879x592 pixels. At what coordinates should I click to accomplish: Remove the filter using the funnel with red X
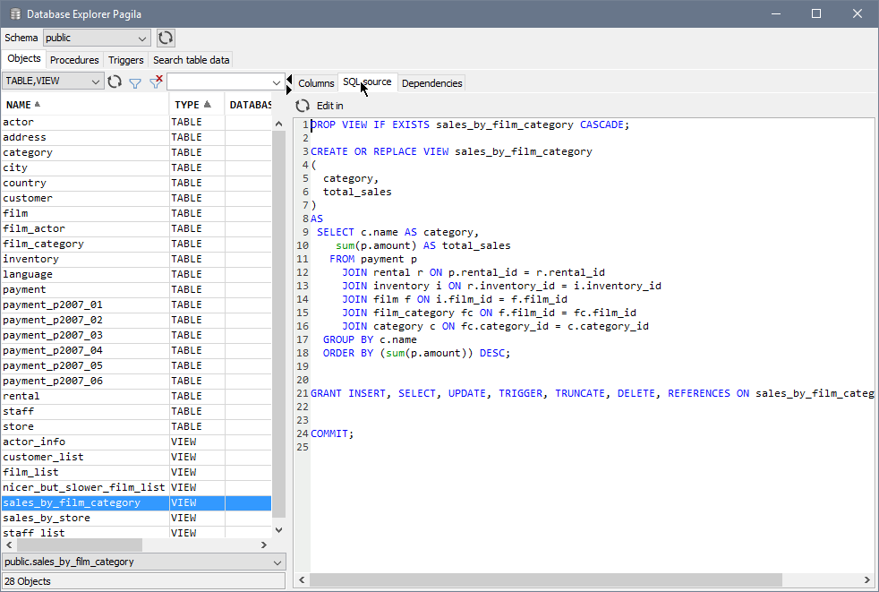156,82
